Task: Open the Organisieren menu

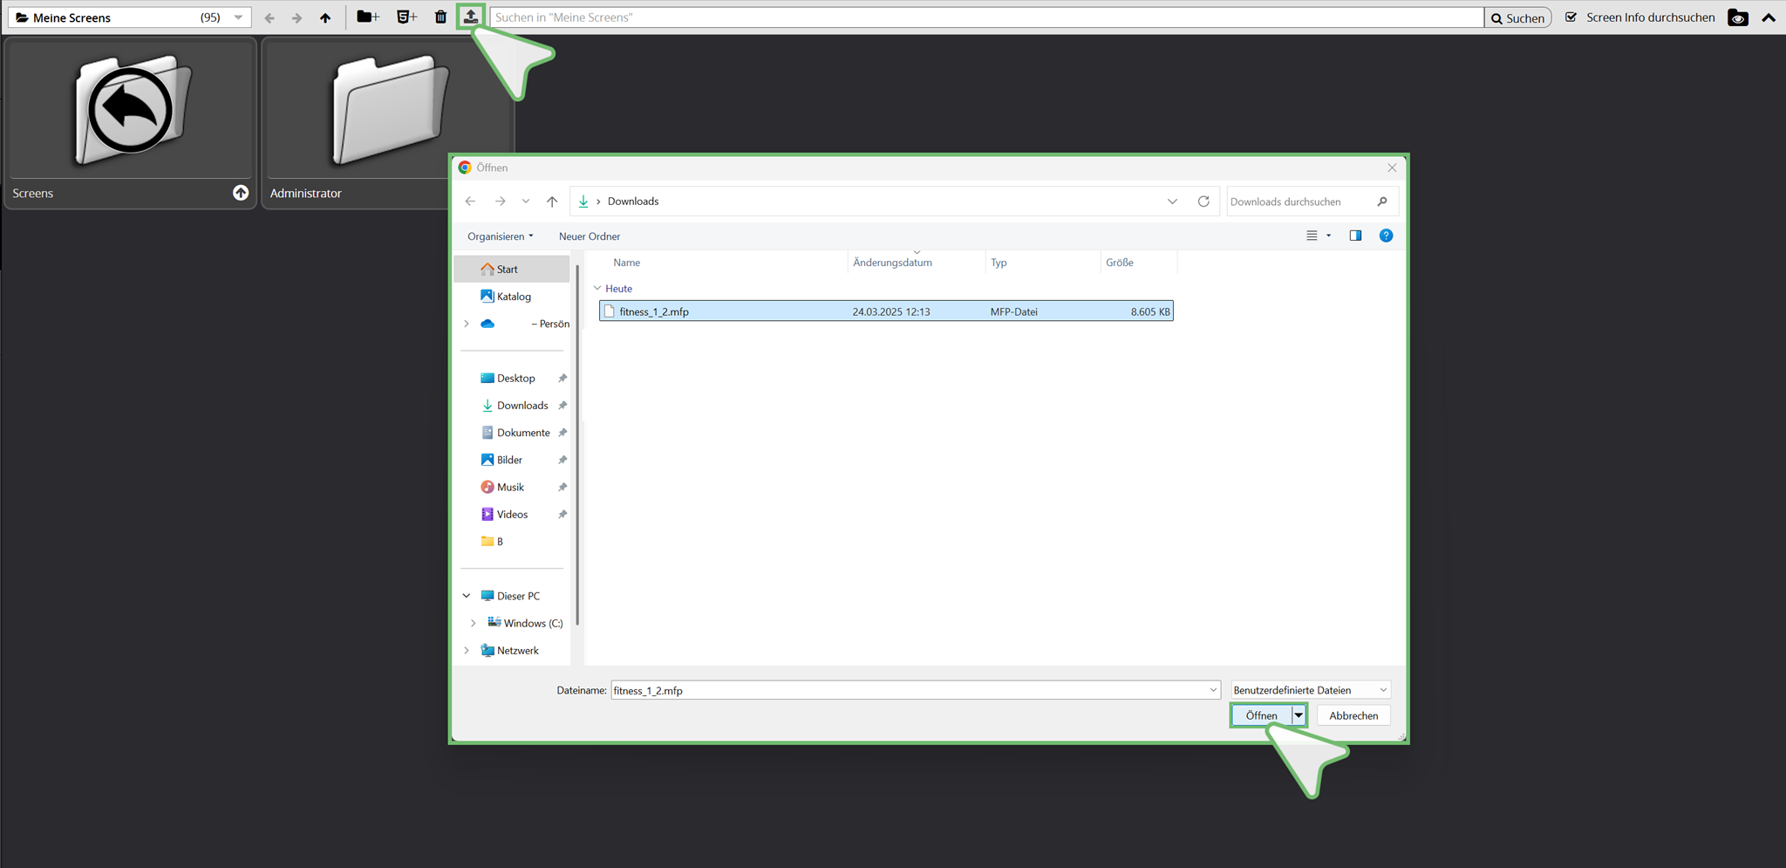Action: click(500, 236)
